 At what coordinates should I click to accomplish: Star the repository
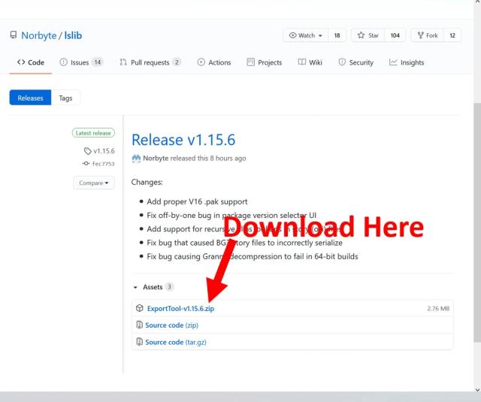(x=368, y=35)
